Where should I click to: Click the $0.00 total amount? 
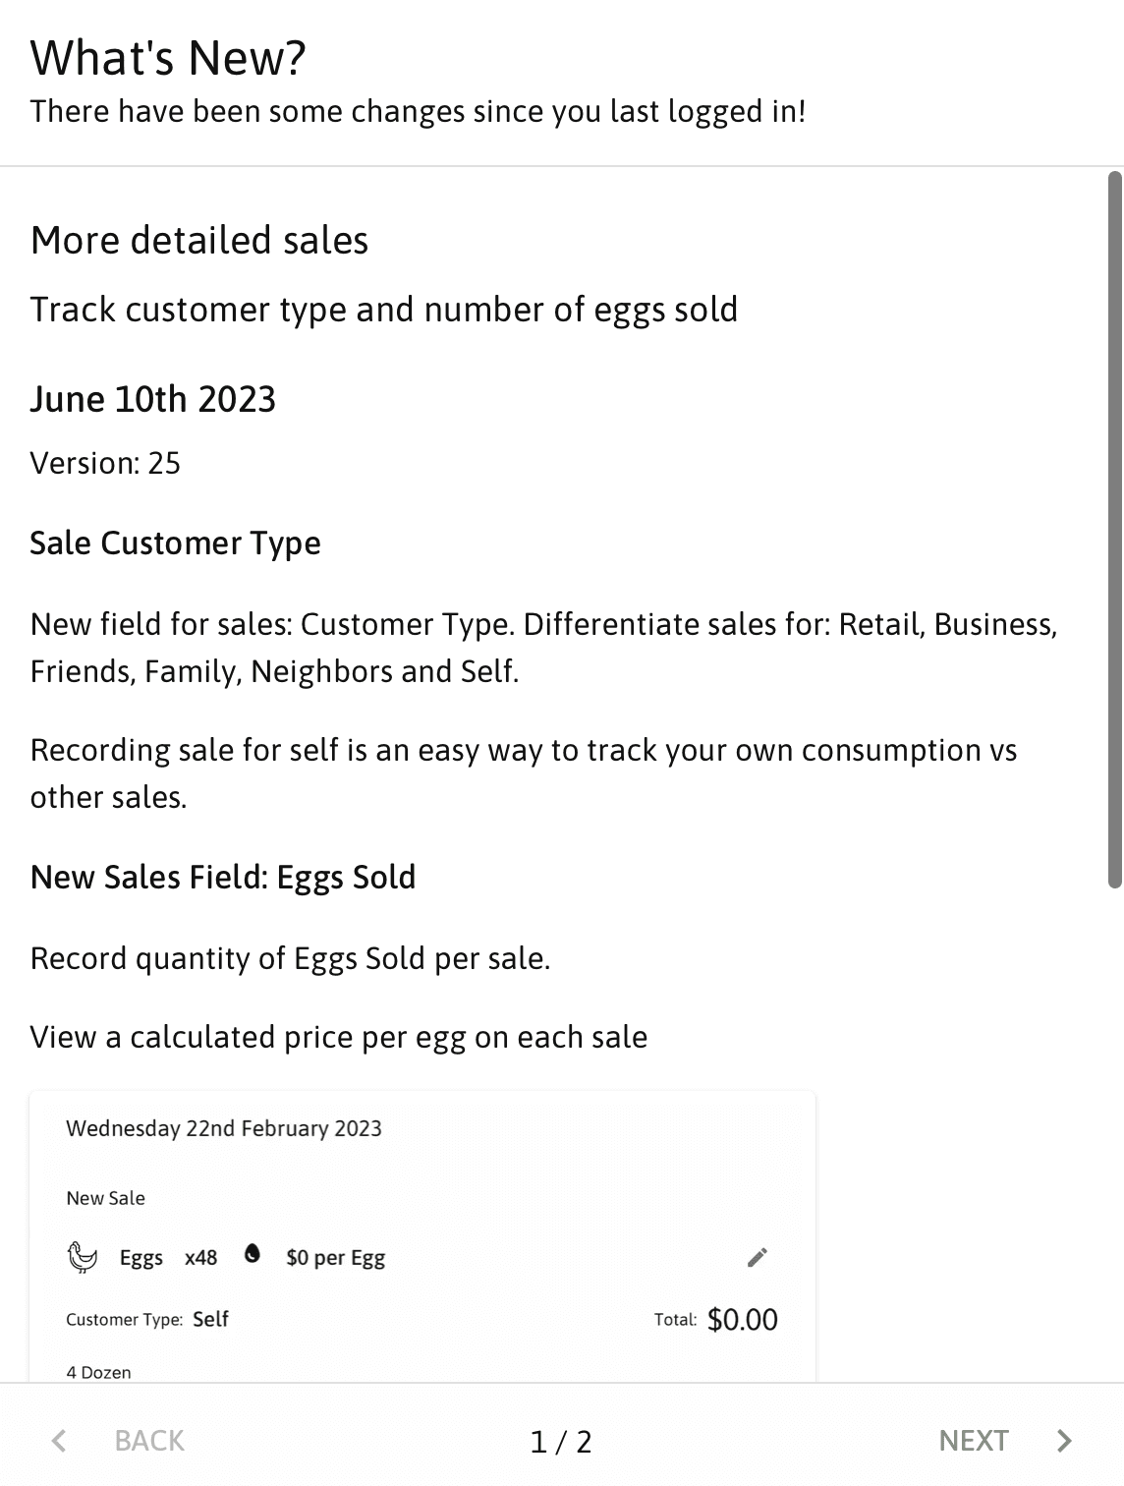tap(743, 1319)
